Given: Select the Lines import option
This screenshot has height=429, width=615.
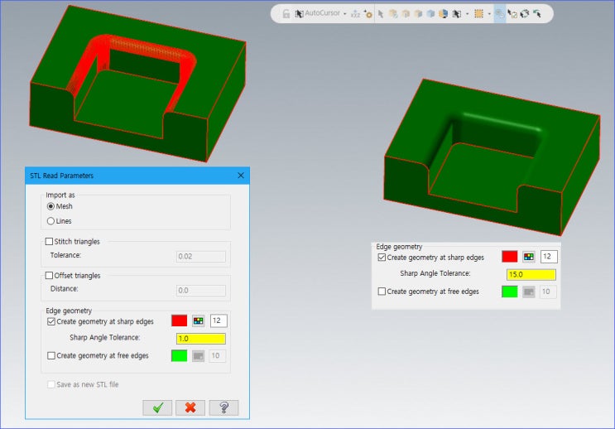Looking at the screenshot, I should point(51,221).
